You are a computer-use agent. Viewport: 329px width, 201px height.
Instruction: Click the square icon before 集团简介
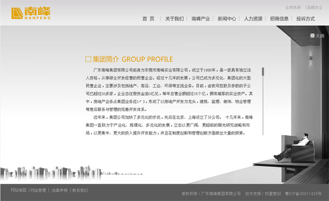pyautogui.click(x=88, y=59)
